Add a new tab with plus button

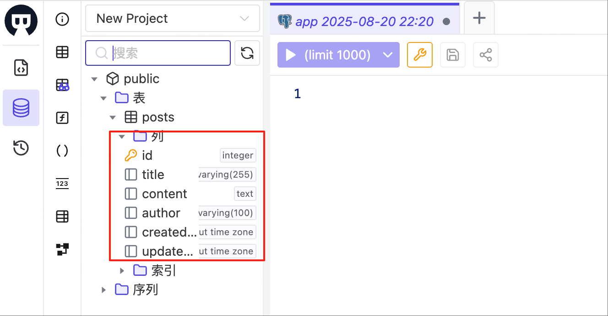(479, 18)
